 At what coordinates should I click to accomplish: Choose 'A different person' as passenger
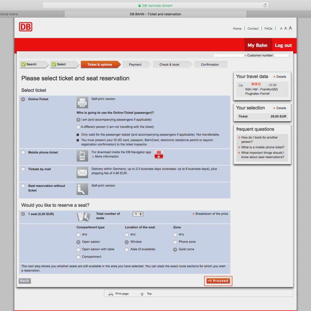78,127
